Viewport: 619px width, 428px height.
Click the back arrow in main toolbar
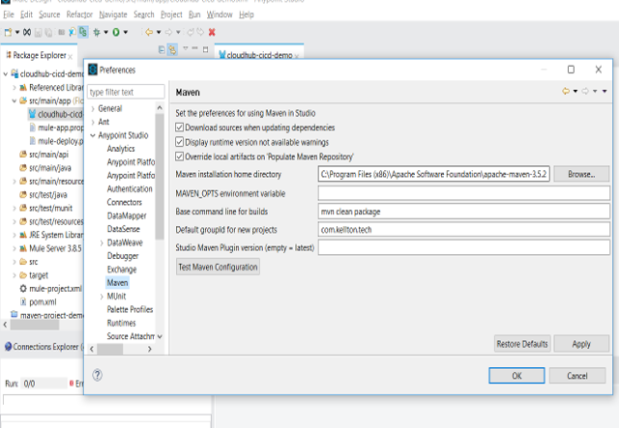click(x=148, y=32)
